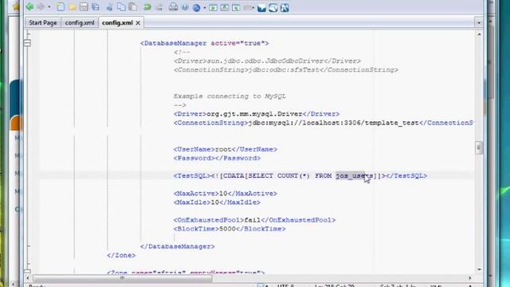The height and width of the screenshot is (287, 510).
Task: Click the editor's vertical scroll up arrow
Action: pyautogui.click(x=479, y=34)
